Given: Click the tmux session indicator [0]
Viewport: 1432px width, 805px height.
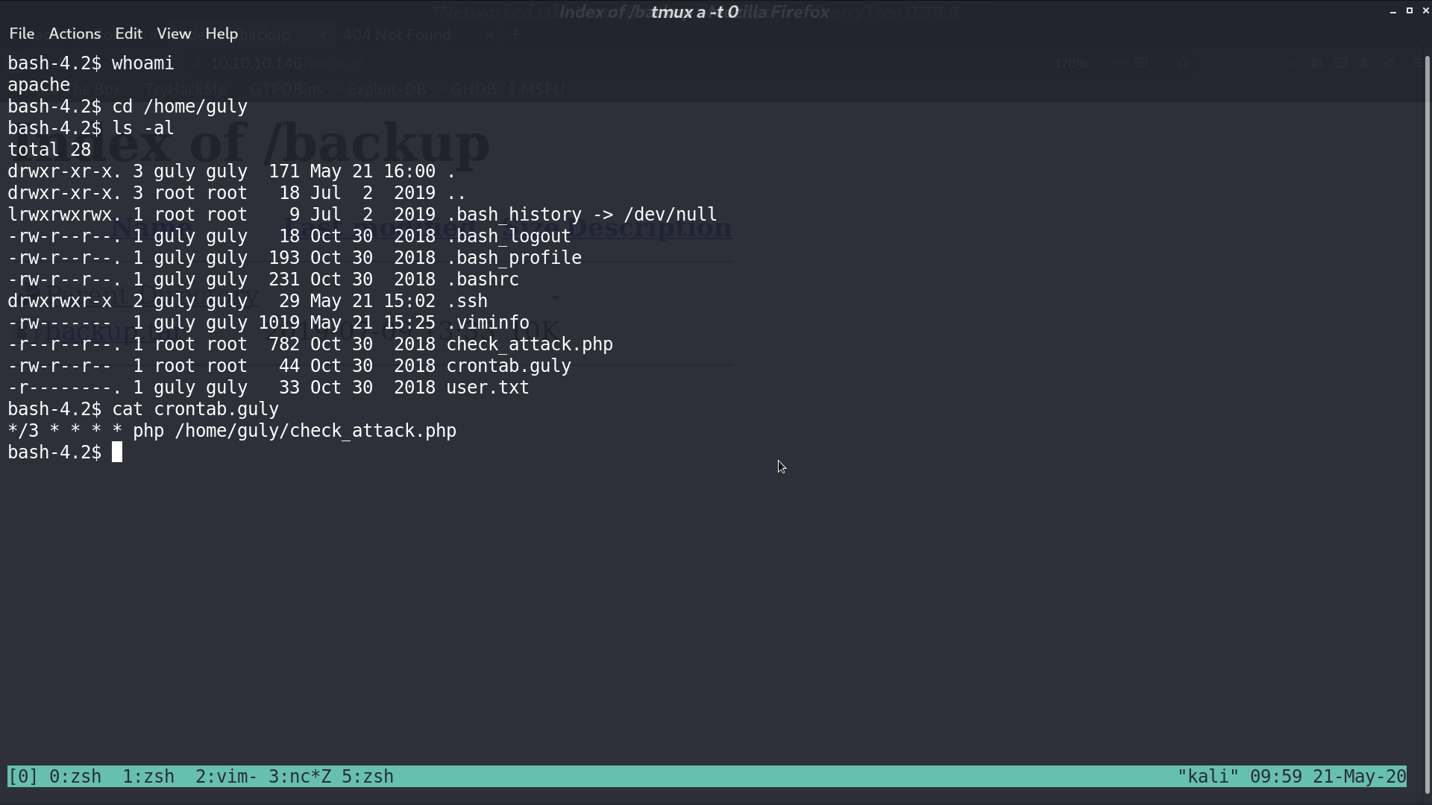Looking at the screenshot, I should point(23,777).
